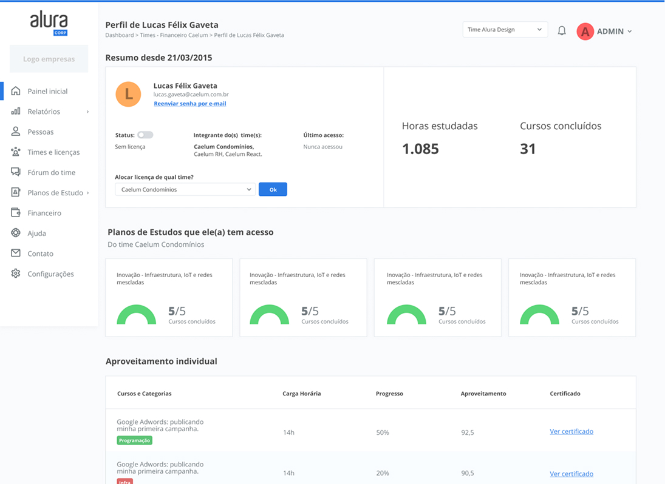Click the Sem licença status text
665x484 pixels.
(130, 147)
